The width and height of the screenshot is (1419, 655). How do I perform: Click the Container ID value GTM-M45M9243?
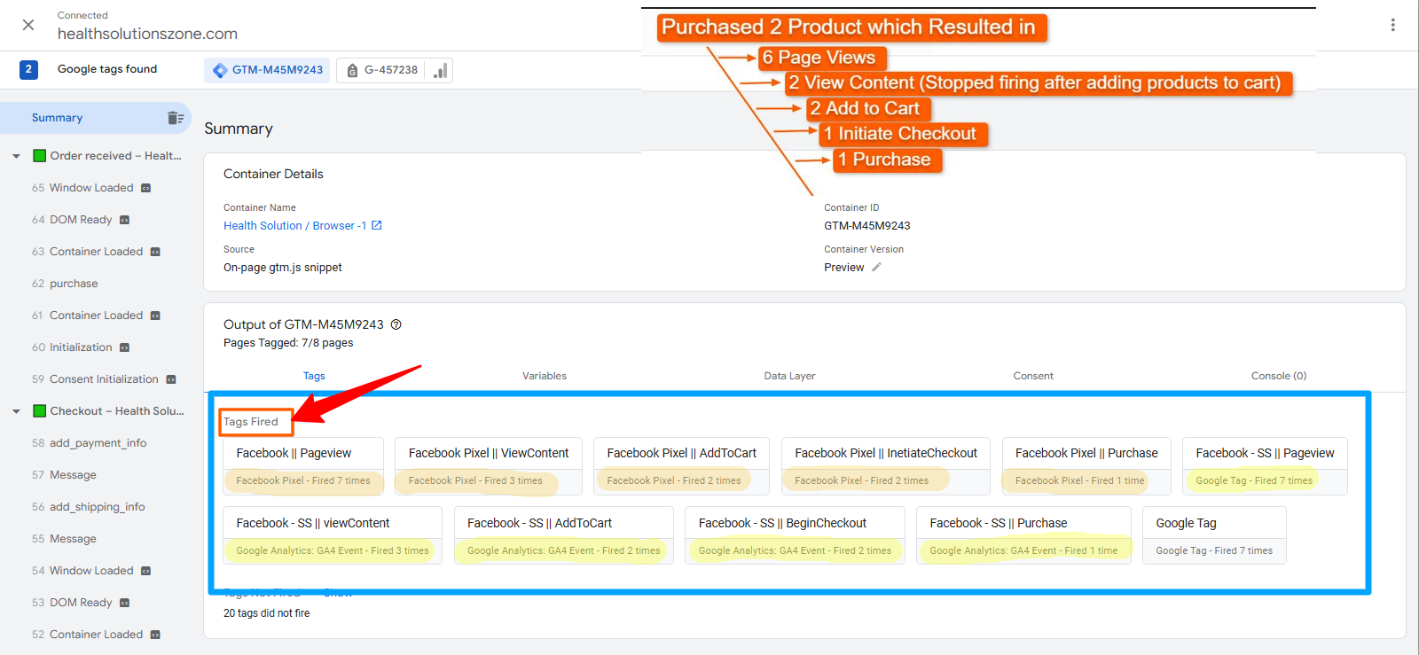click(x=867, y=226)
